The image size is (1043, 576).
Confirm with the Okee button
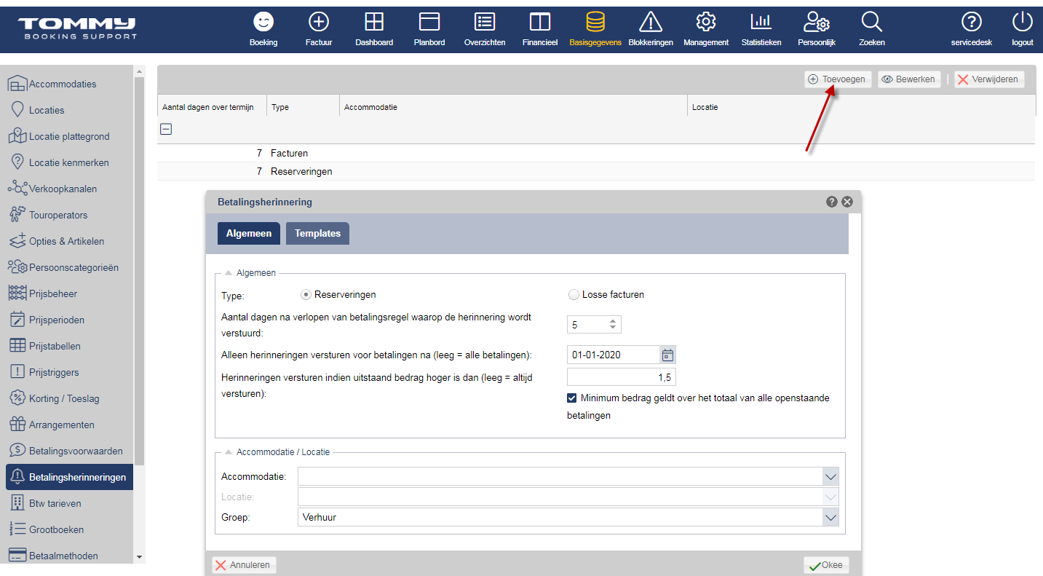tap(826, 565)
